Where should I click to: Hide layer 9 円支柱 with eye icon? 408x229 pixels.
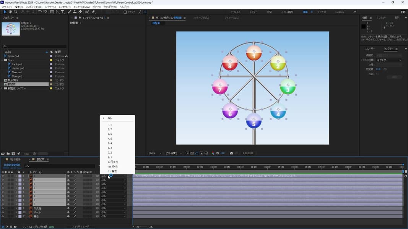coord(3,208)
